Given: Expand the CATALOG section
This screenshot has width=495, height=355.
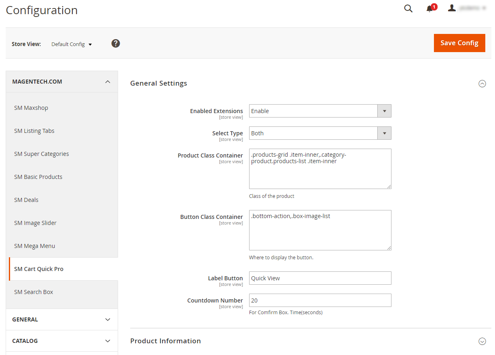Looking at the screenshot, I should 62,341.
